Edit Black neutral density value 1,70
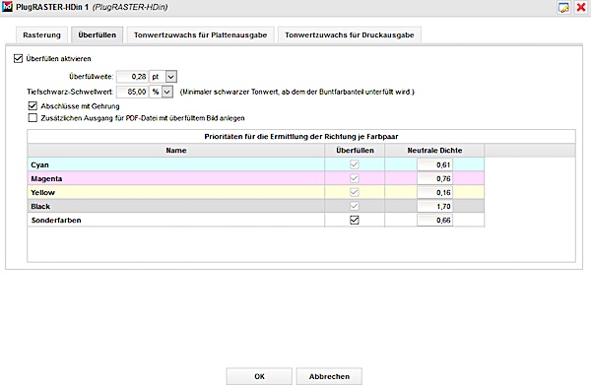This screenshot has height=389, width=591. pyautogui.click(x=434, y=207)
